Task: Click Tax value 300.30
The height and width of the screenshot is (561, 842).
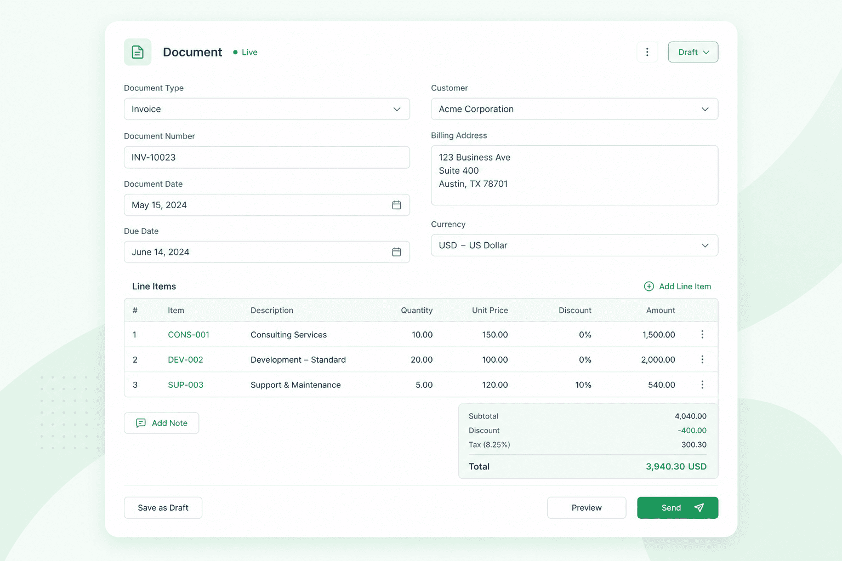Action: point(694,445)
